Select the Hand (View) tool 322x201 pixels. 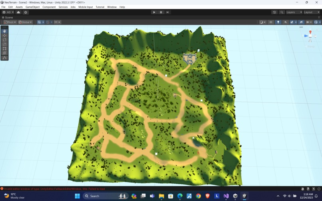point(4,31)
